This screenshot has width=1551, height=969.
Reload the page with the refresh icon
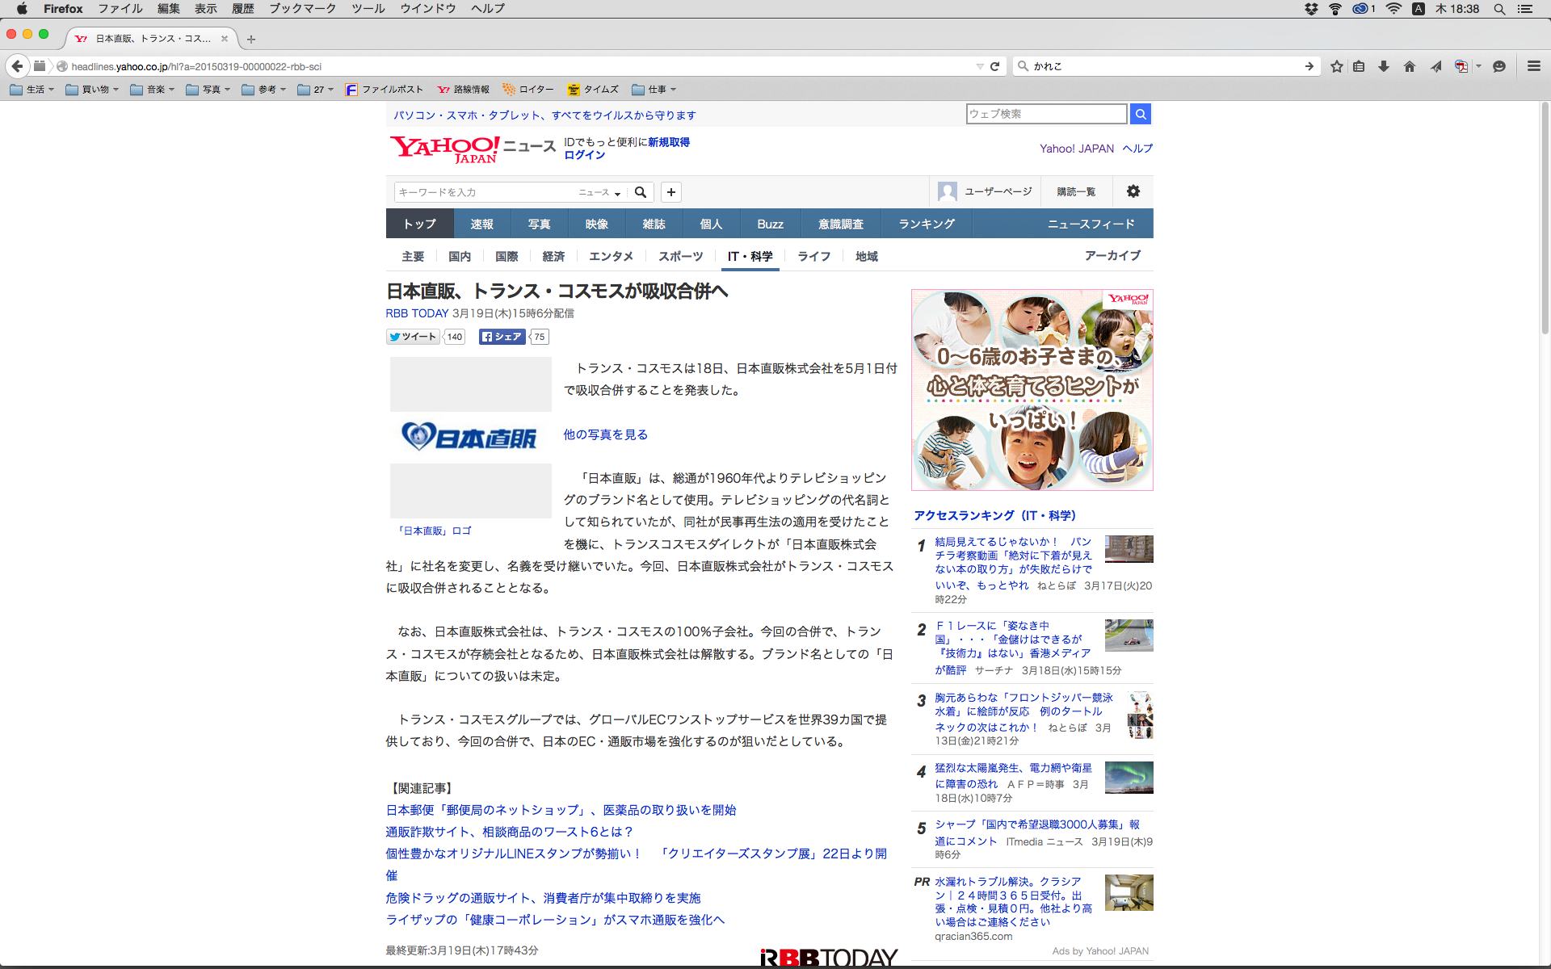995,66
